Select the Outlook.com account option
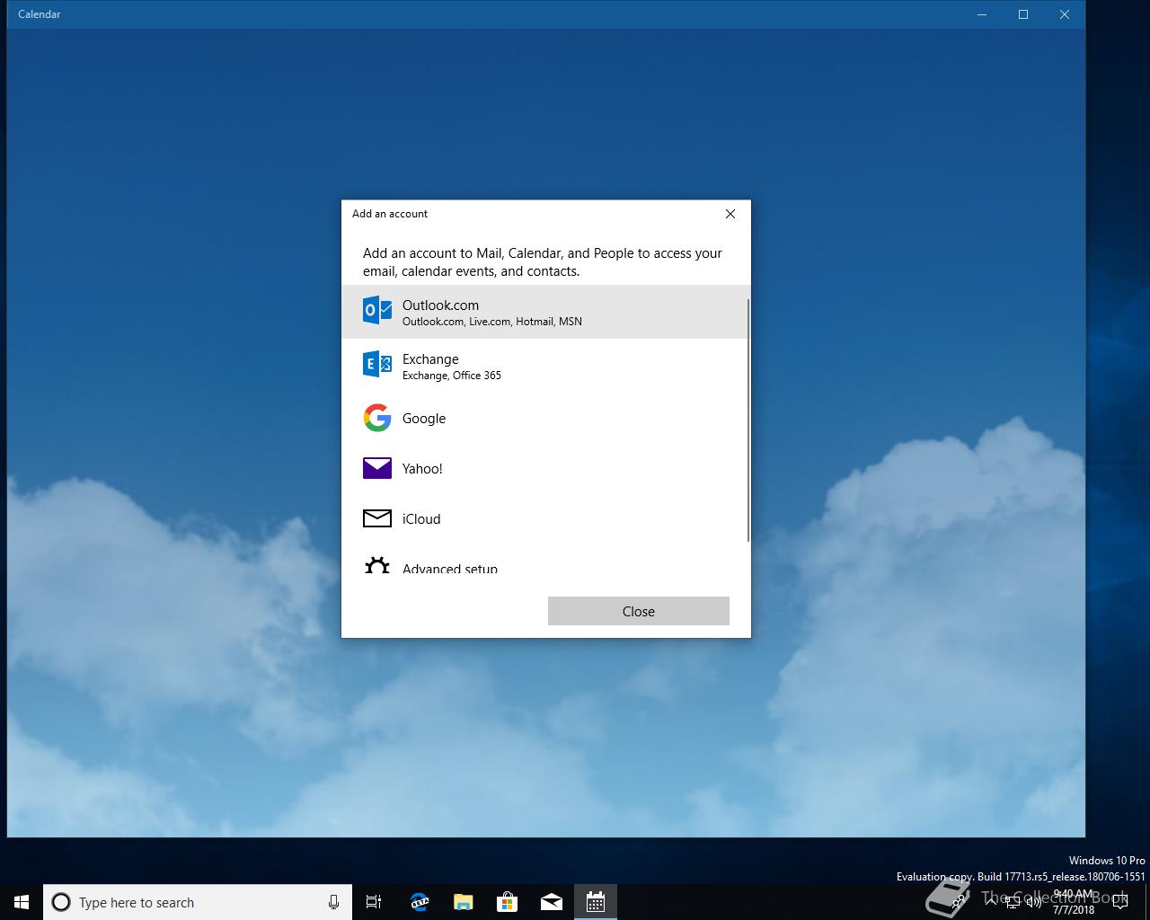This screenshot has height=920, width=1150. pyautogui.click(x=544, y=312)
